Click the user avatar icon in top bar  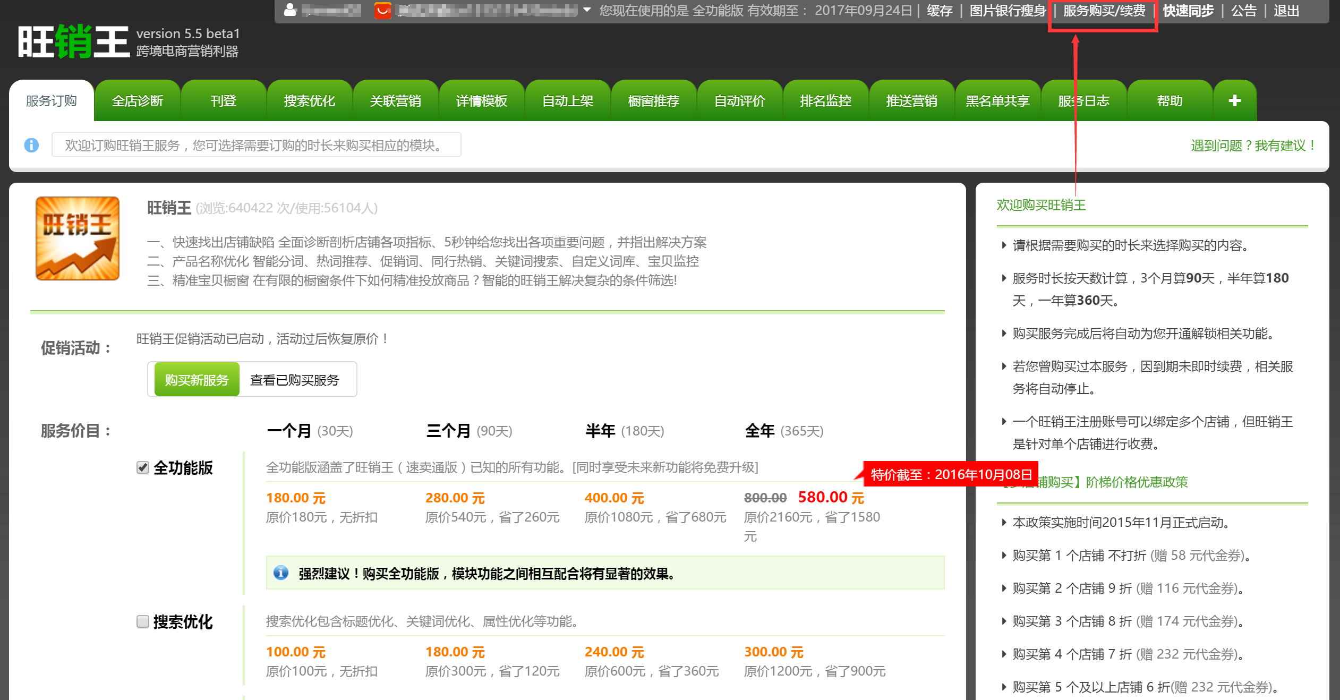(x=290, y=10)
